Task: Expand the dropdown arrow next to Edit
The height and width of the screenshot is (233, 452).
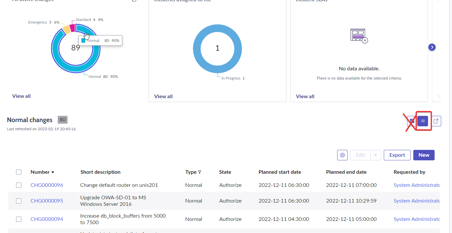Action: pos(376,155)
